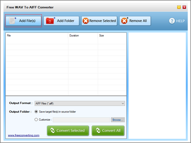The height and width of the screenshot is (143, 191).
Task: Click the Size column header
Action: coord(112,36)
